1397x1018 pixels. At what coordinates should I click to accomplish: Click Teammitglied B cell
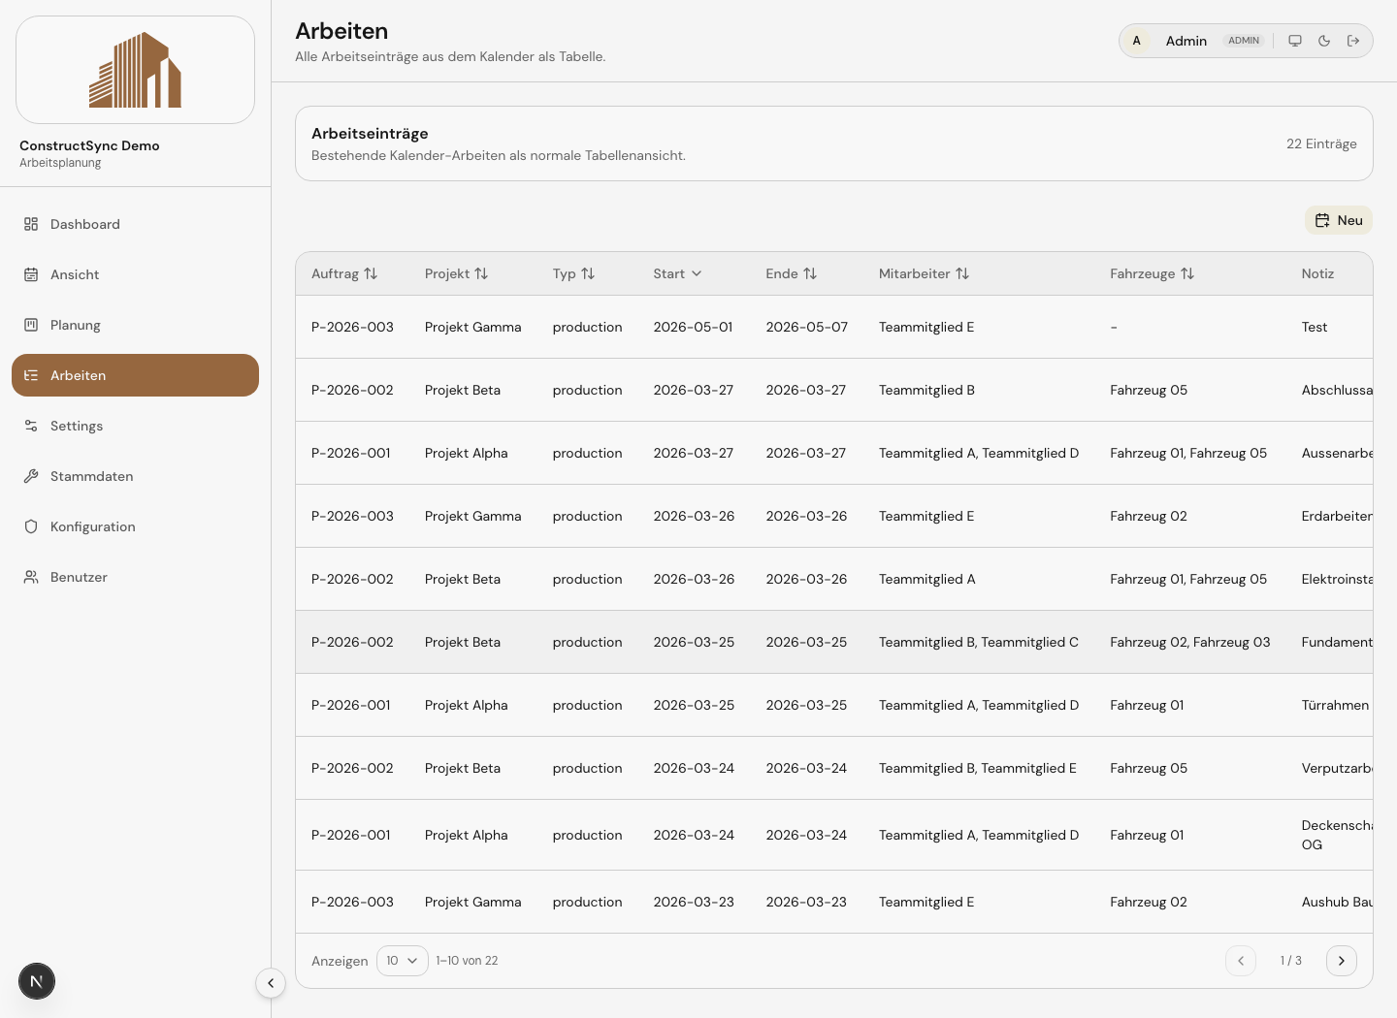[x=926, y=390]
